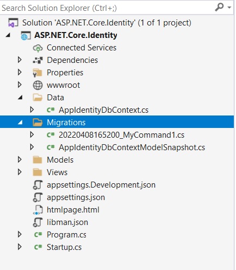236x270 pixels.
Task: Expand the Views folder
Action: click(20, 172)
